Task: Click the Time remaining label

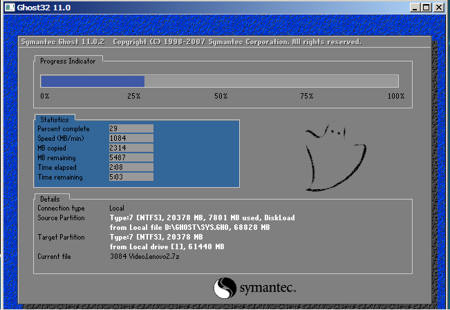Action: [60, 177]
